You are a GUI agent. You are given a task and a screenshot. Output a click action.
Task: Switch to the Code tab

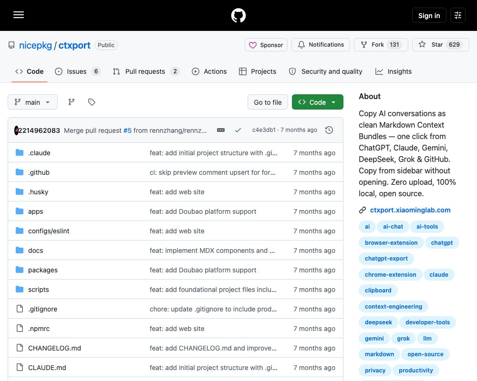pos(29,71)
